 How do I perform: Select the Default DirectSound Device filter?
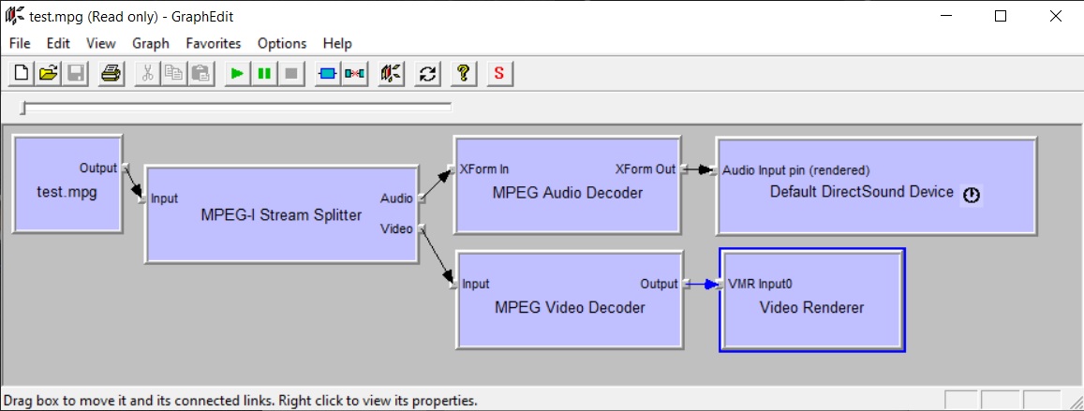click(876, 185)
